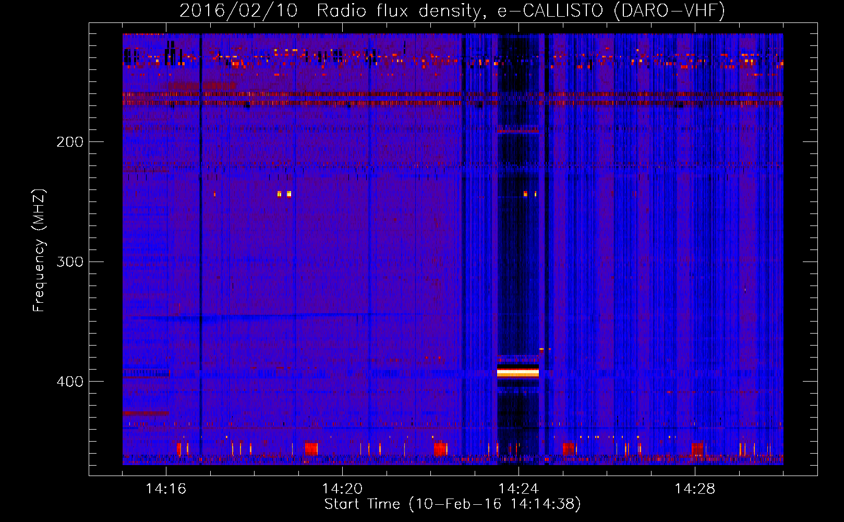Click the 200 frequency tick label
The width and height of the screenshot is (844, 522).
pos(70,142)
